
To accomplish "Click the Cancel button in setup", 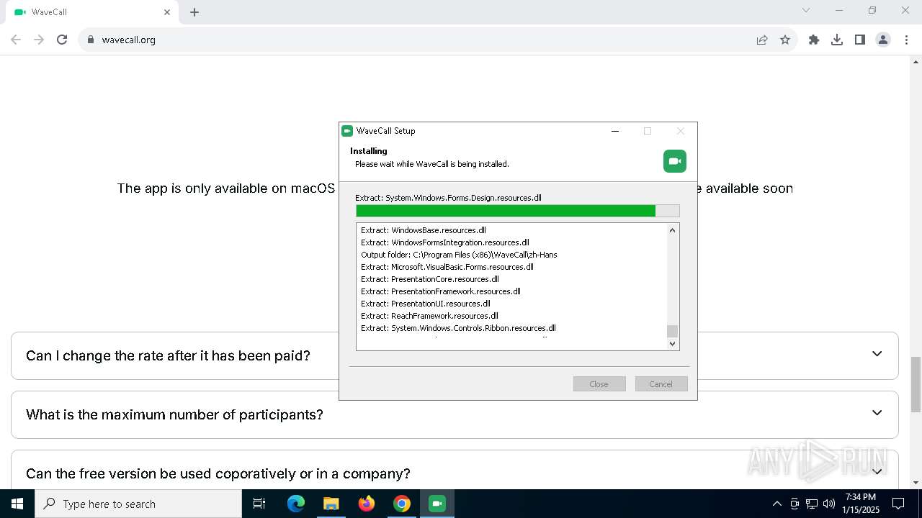I will (661, 384).
